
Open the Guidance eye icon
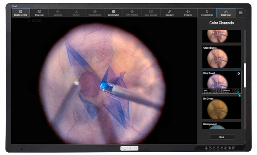point(58,13)
